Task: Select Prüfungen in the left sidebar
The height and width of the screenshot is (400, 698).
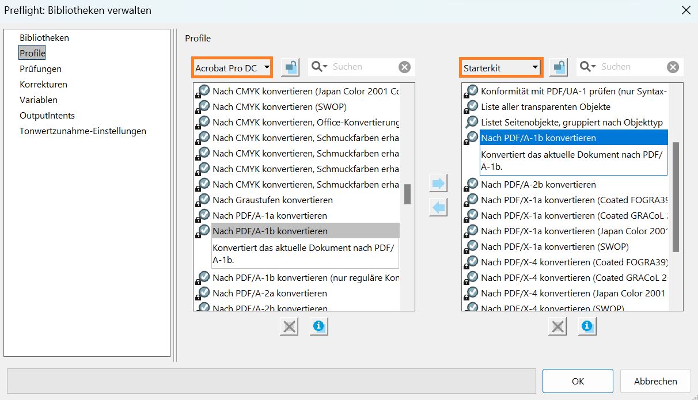Action: tap(40, 69)
